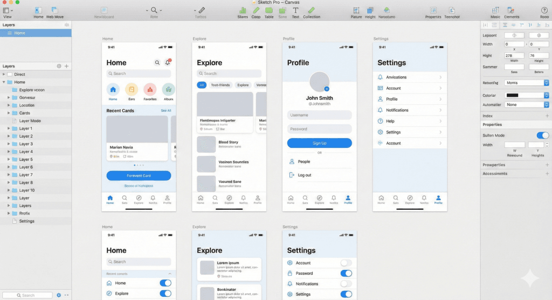Click the sidebar bottom Search field
The height and width of the screenshot is (300, 552).
pos(27,295)
